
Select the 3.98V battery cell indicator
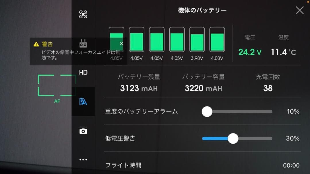[197, 42]
